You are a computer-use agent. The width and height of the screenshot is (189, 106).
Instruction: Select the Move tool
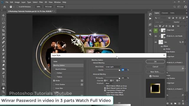(3, 15)
